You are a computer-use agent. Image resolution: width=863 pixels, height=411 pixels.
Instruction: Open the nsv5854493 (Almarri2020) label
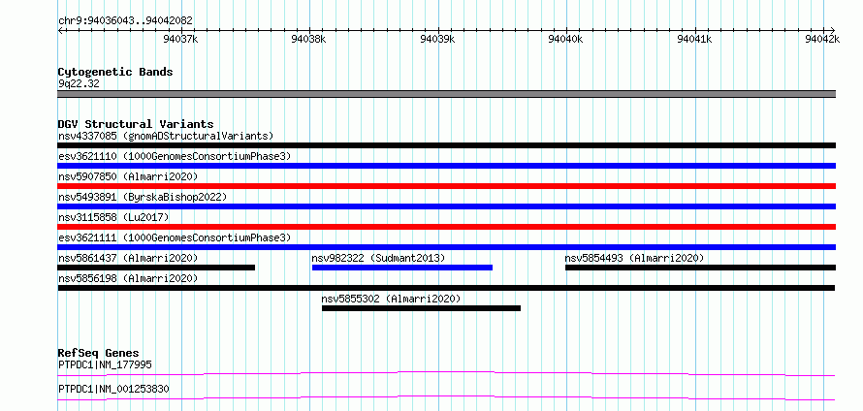pyautogui.click(x=634, y=258)
